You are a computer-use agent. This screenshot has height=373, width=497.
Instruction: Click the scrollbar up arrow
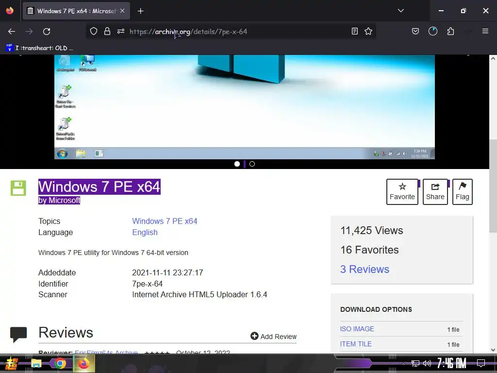point(493,58)
